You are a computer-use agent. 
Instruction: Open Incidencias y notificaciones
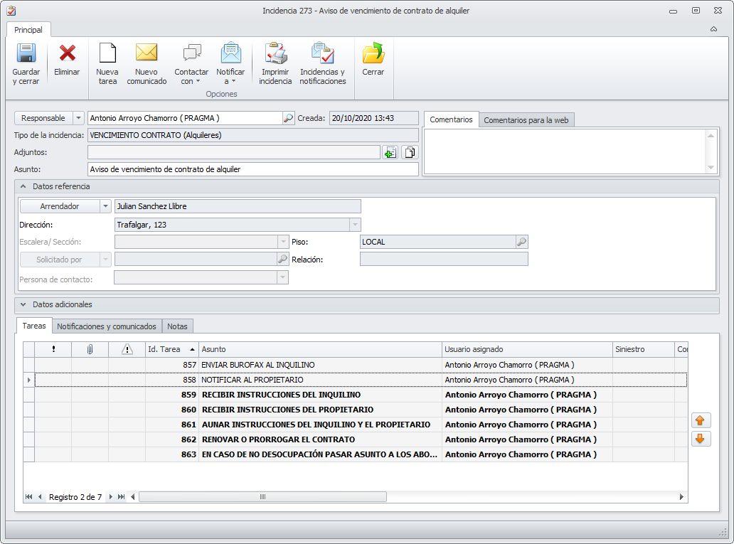[x=322, y=55]
